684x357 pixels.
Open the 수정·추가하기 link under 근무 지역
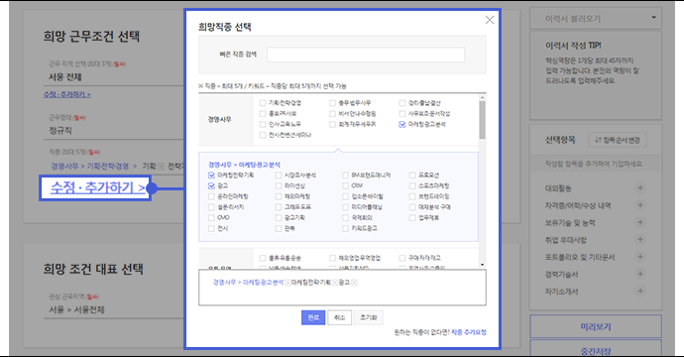click(67, 94)
